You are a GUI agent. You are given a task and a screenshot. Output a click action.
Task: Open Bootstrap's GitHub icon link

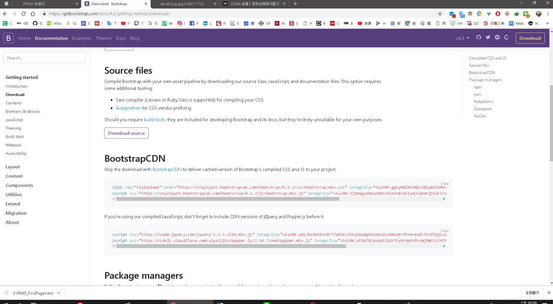click(479, 38)
